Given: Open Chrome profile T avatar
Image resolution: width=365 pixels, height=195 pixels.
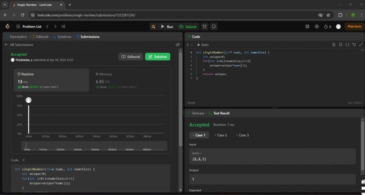Looking at the screenshot, I should 353,15.
